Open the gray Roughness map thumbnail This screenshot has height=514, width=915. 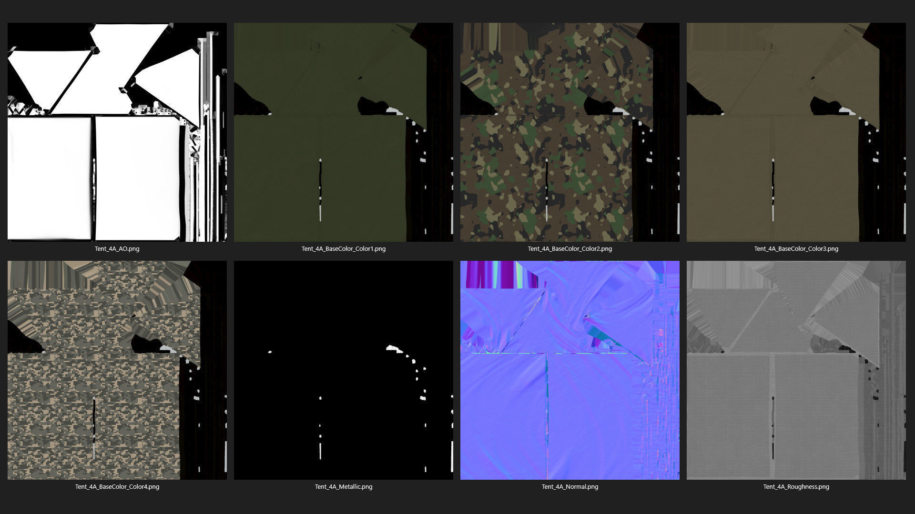coord(796,370)
